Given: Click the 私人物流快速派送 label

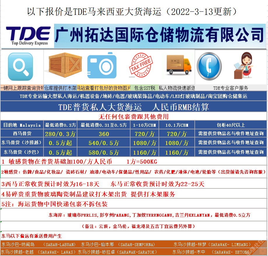Looking at the screenshot, I should click(177, 88).
